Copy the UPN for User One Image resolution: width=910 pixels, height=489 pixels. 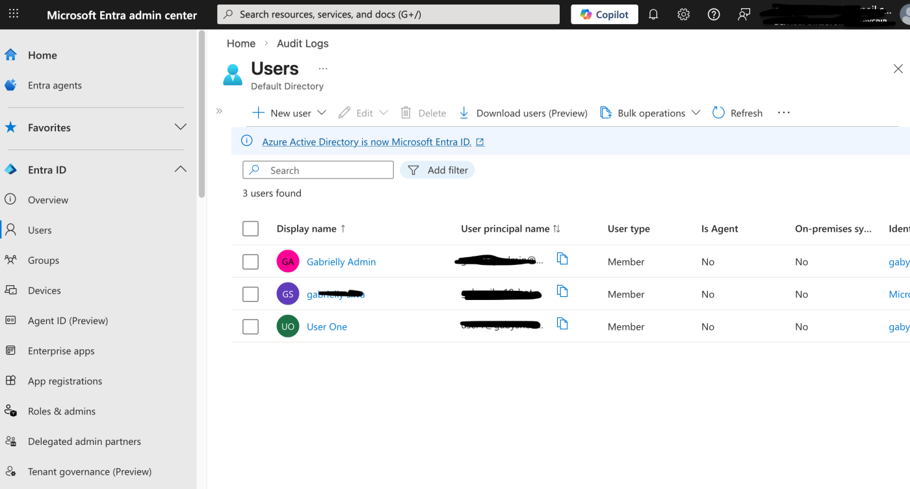click(x=563, y=324)
